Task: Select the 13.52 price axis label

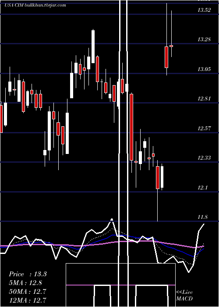Action: tap(204, 10)
